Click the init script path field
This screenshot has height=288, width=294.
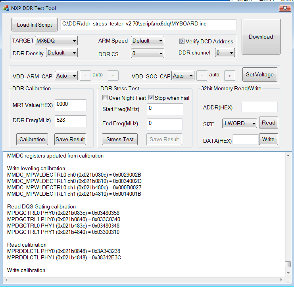coord(148,24)
